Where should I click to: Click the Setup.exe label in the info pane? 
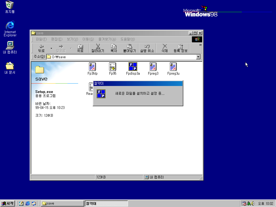(x=44, y=92)
